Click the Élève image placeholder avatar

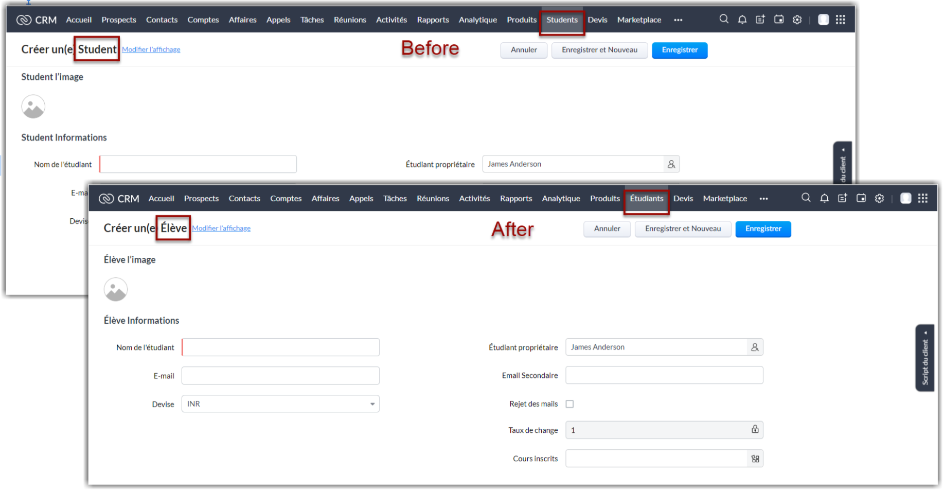[116, 289]
